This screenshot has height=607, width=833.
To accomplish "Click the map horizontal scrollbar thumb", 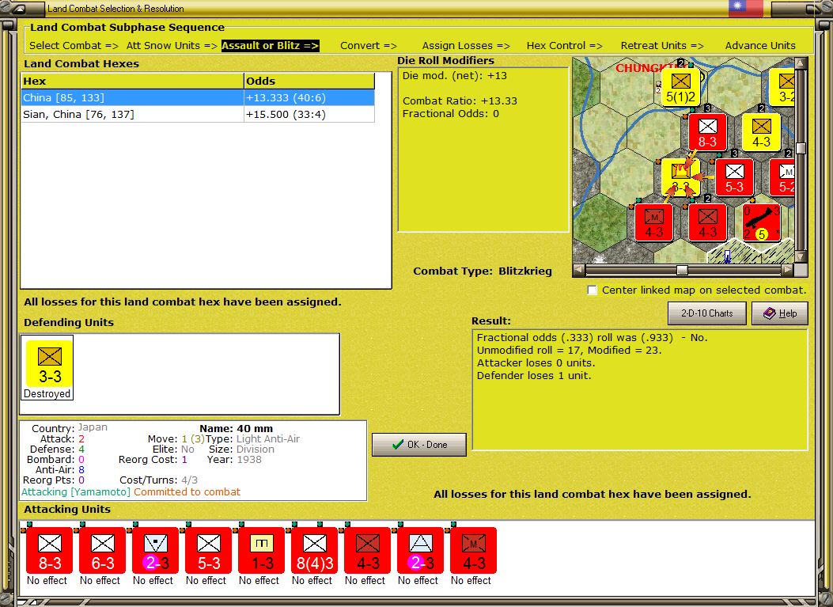I will tap(682, 270).
